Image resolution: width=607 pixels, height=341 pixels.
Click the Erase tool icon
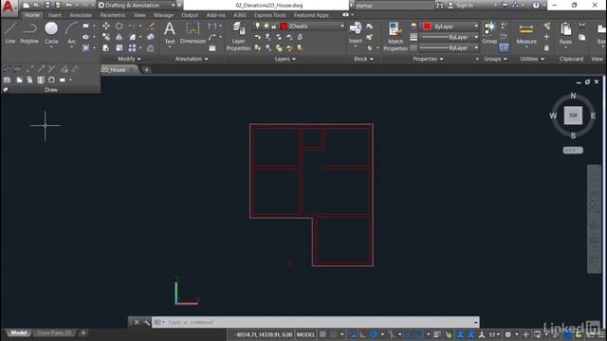click(151, 26)
